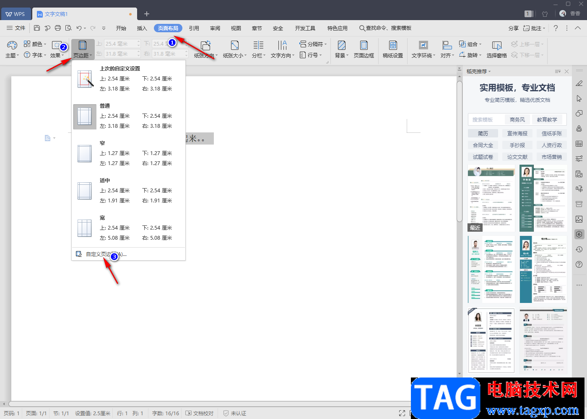The image size is (587, 419).
Task: Click the 搜索模板 search input field
Action: pos(486,119)
